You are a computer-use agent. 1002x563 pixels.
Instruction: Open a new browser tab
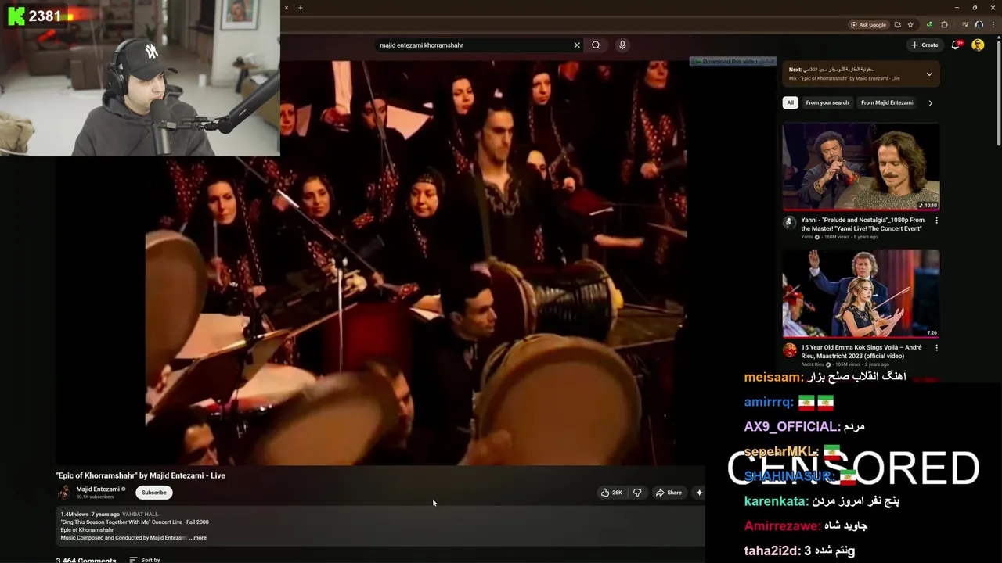pos(300,8)
